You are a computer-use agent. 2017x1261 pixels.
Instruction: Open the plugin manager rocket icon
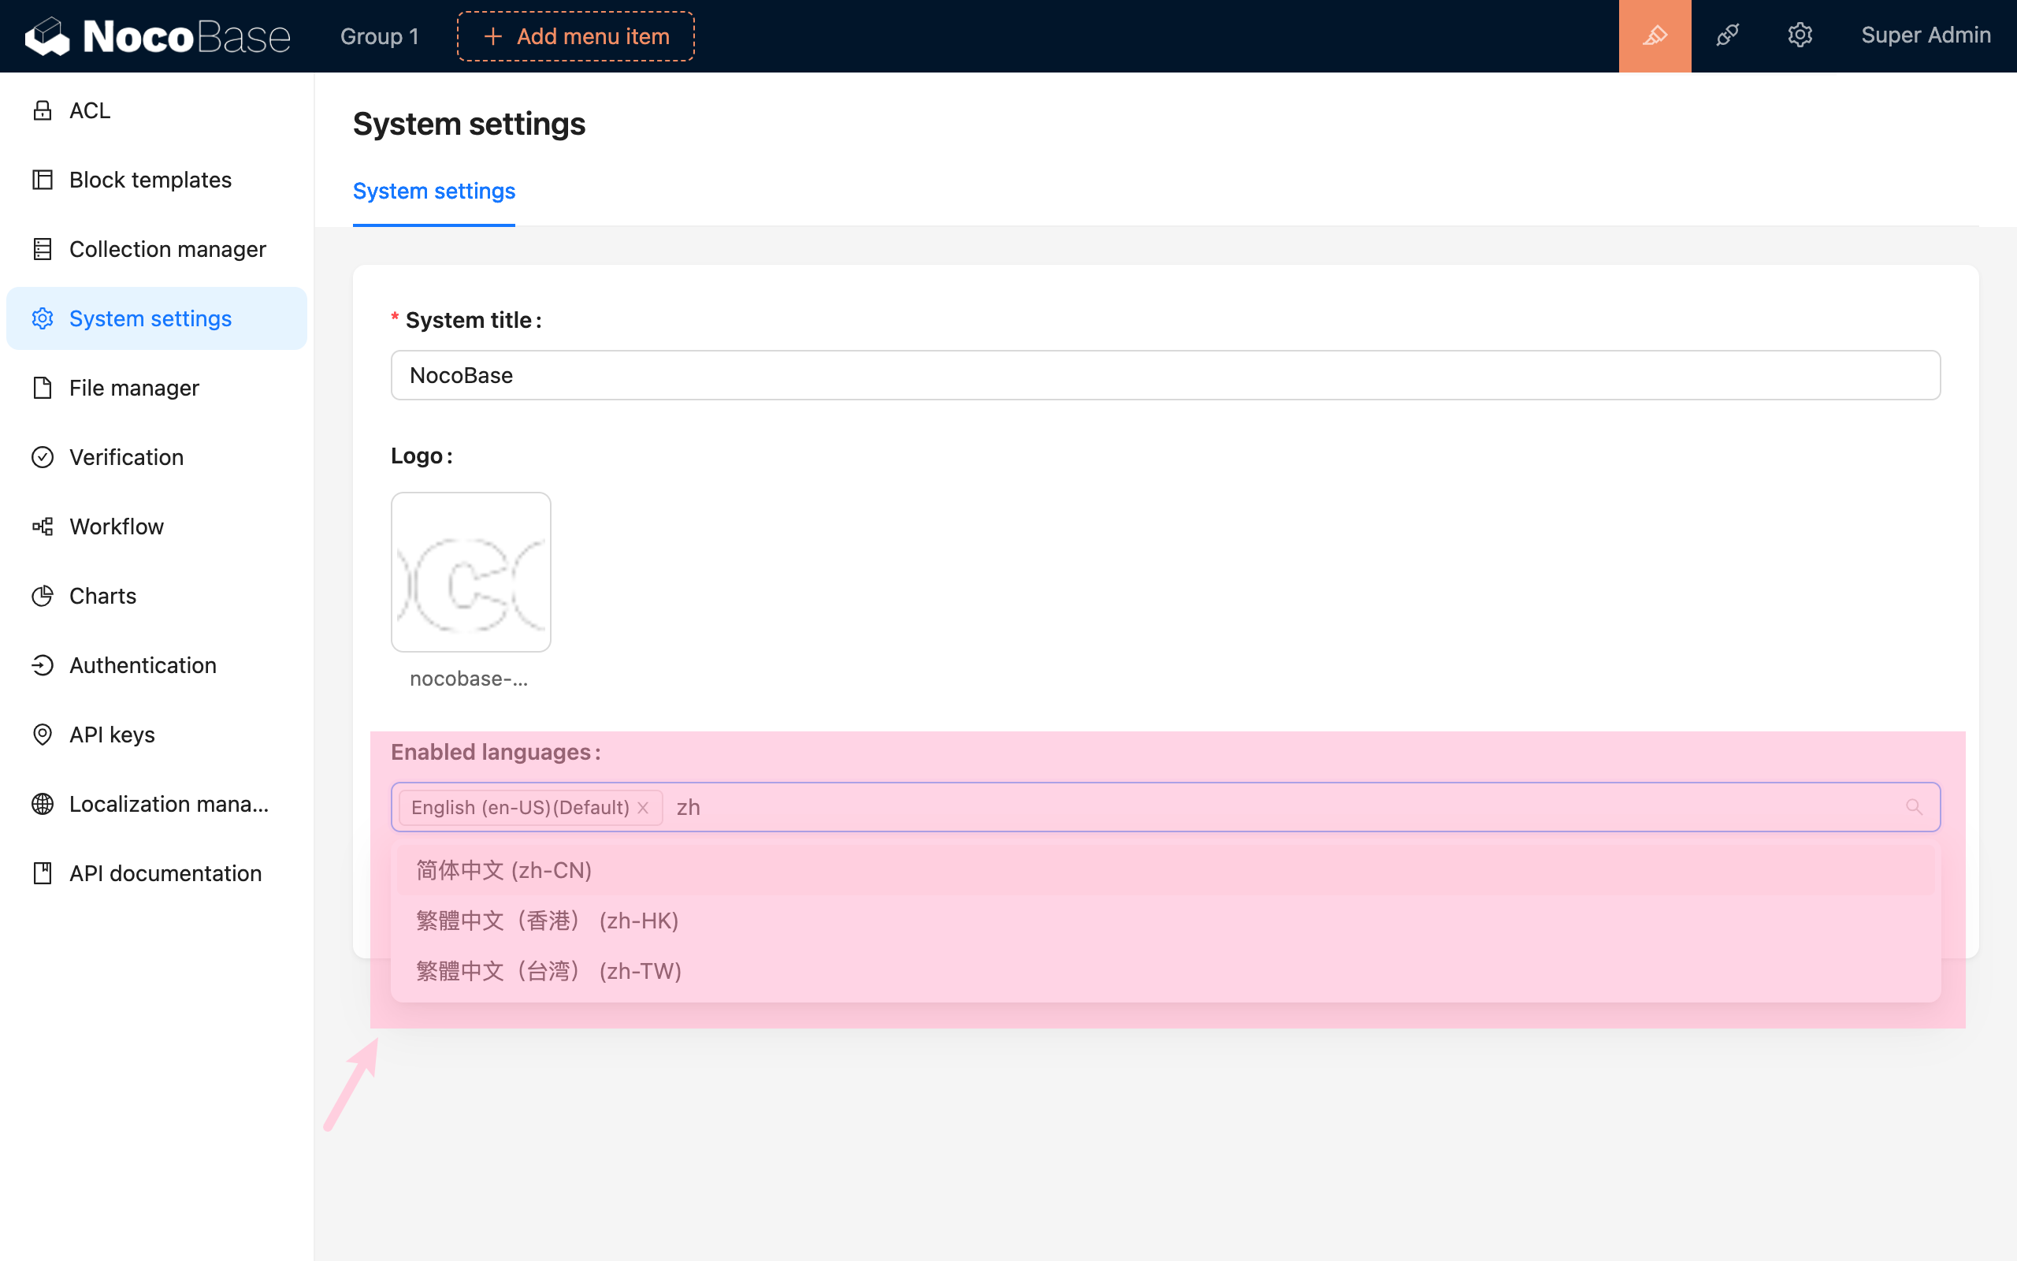(x=1727, y=36)
